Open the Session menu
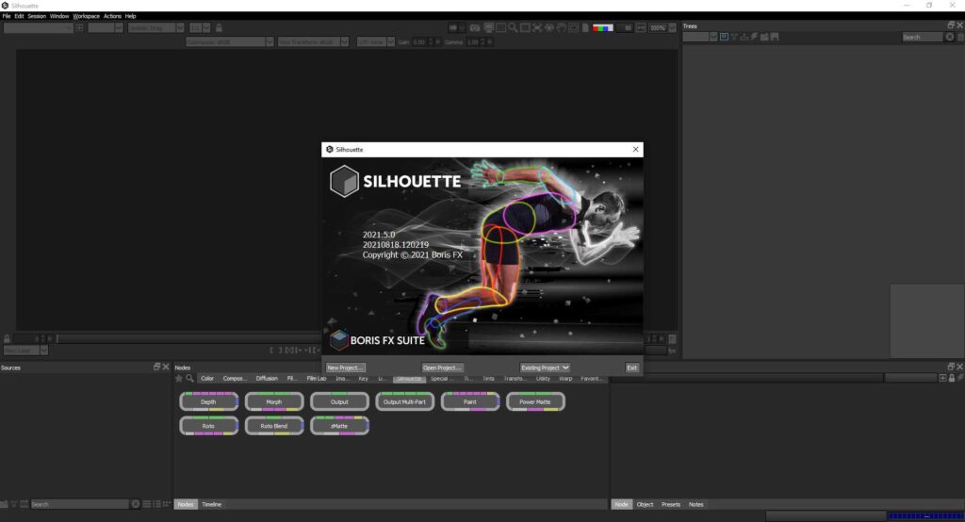The width and height of the screenshot is (965, 522). coord(37,16)
